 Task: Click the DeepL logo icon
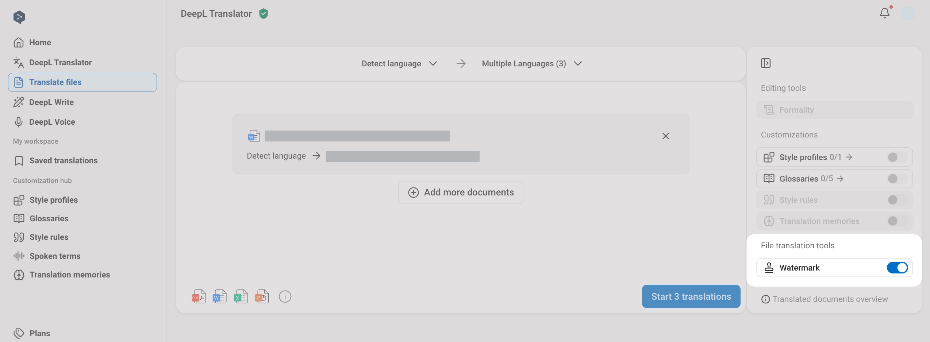coord(19,17)
